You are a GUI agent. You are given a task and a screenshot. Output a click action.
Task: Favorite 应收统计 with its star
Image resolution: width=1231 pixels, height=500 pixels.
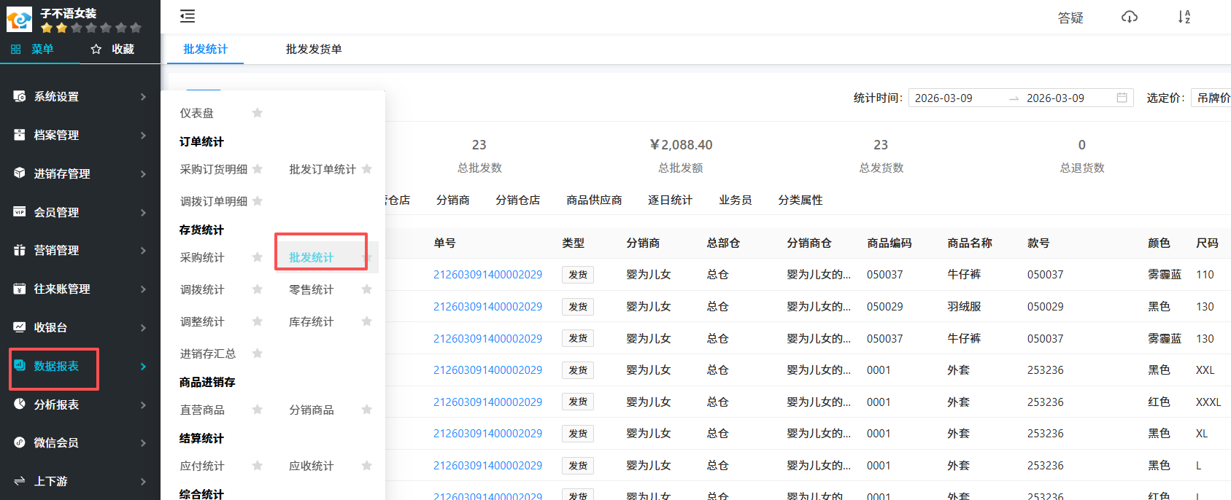[366, 466]
